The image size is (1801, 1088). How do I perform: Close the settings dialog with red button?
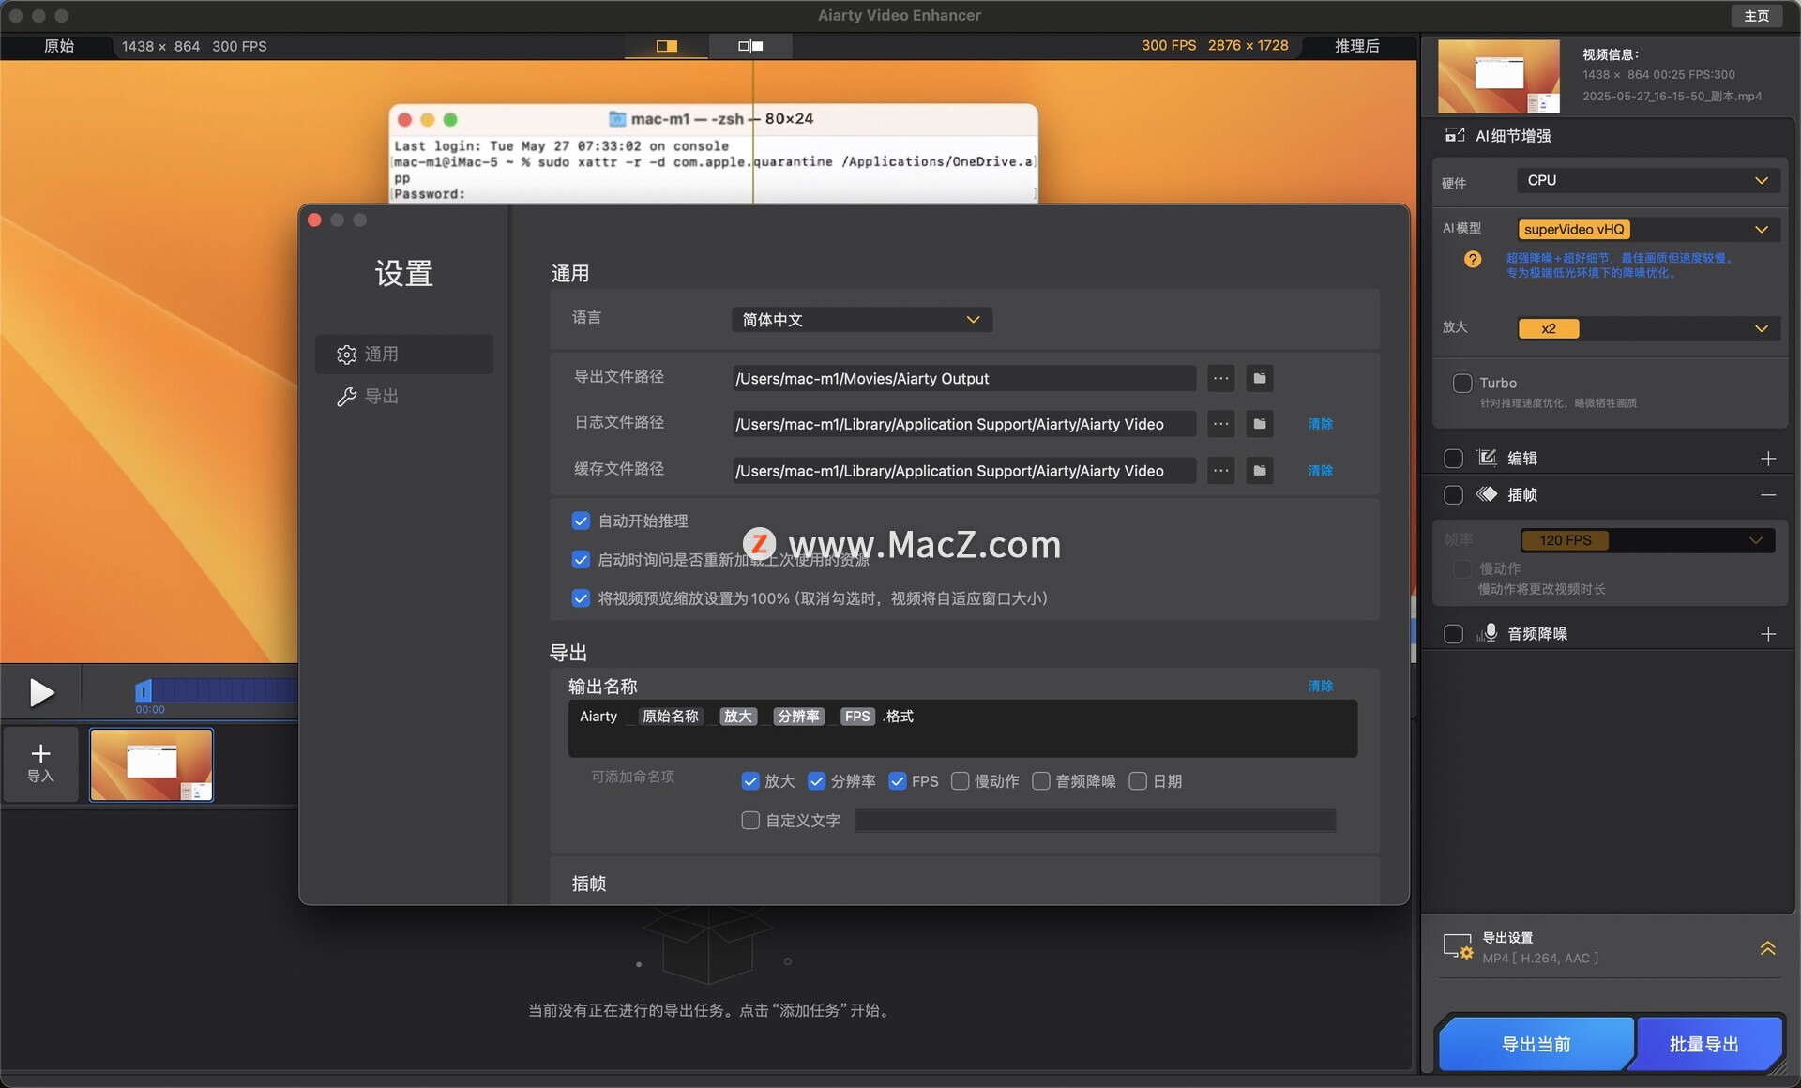coord(315,220)
